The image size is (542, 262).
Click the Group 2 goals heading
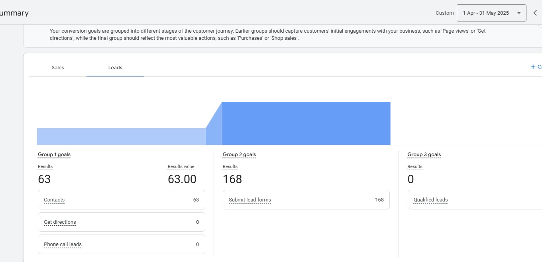point(239,154)
